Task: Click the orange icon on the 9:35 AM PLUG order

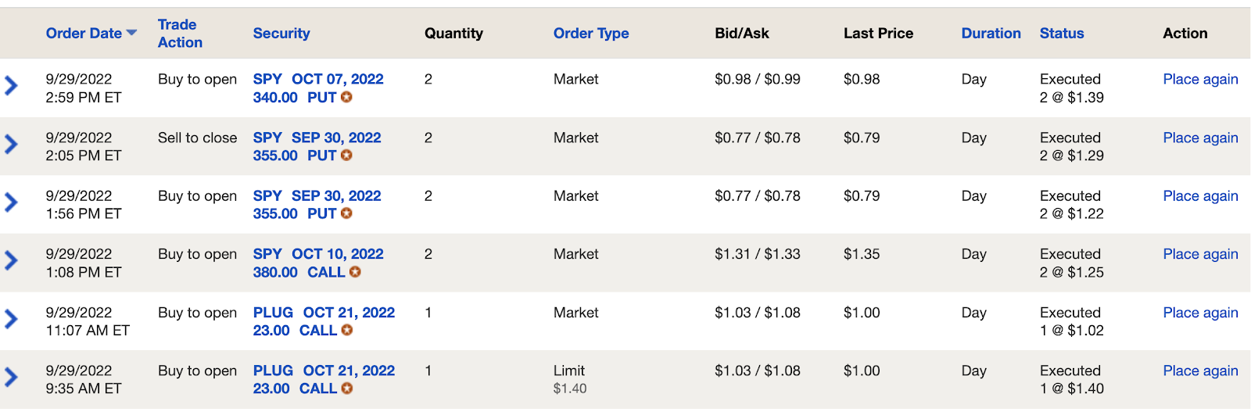Action: click(x=347, y=389)
